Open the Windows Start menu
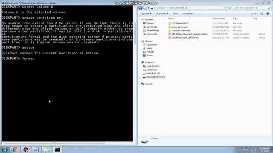The width and height of the screenshot is (273, 153). pos(4,150)
